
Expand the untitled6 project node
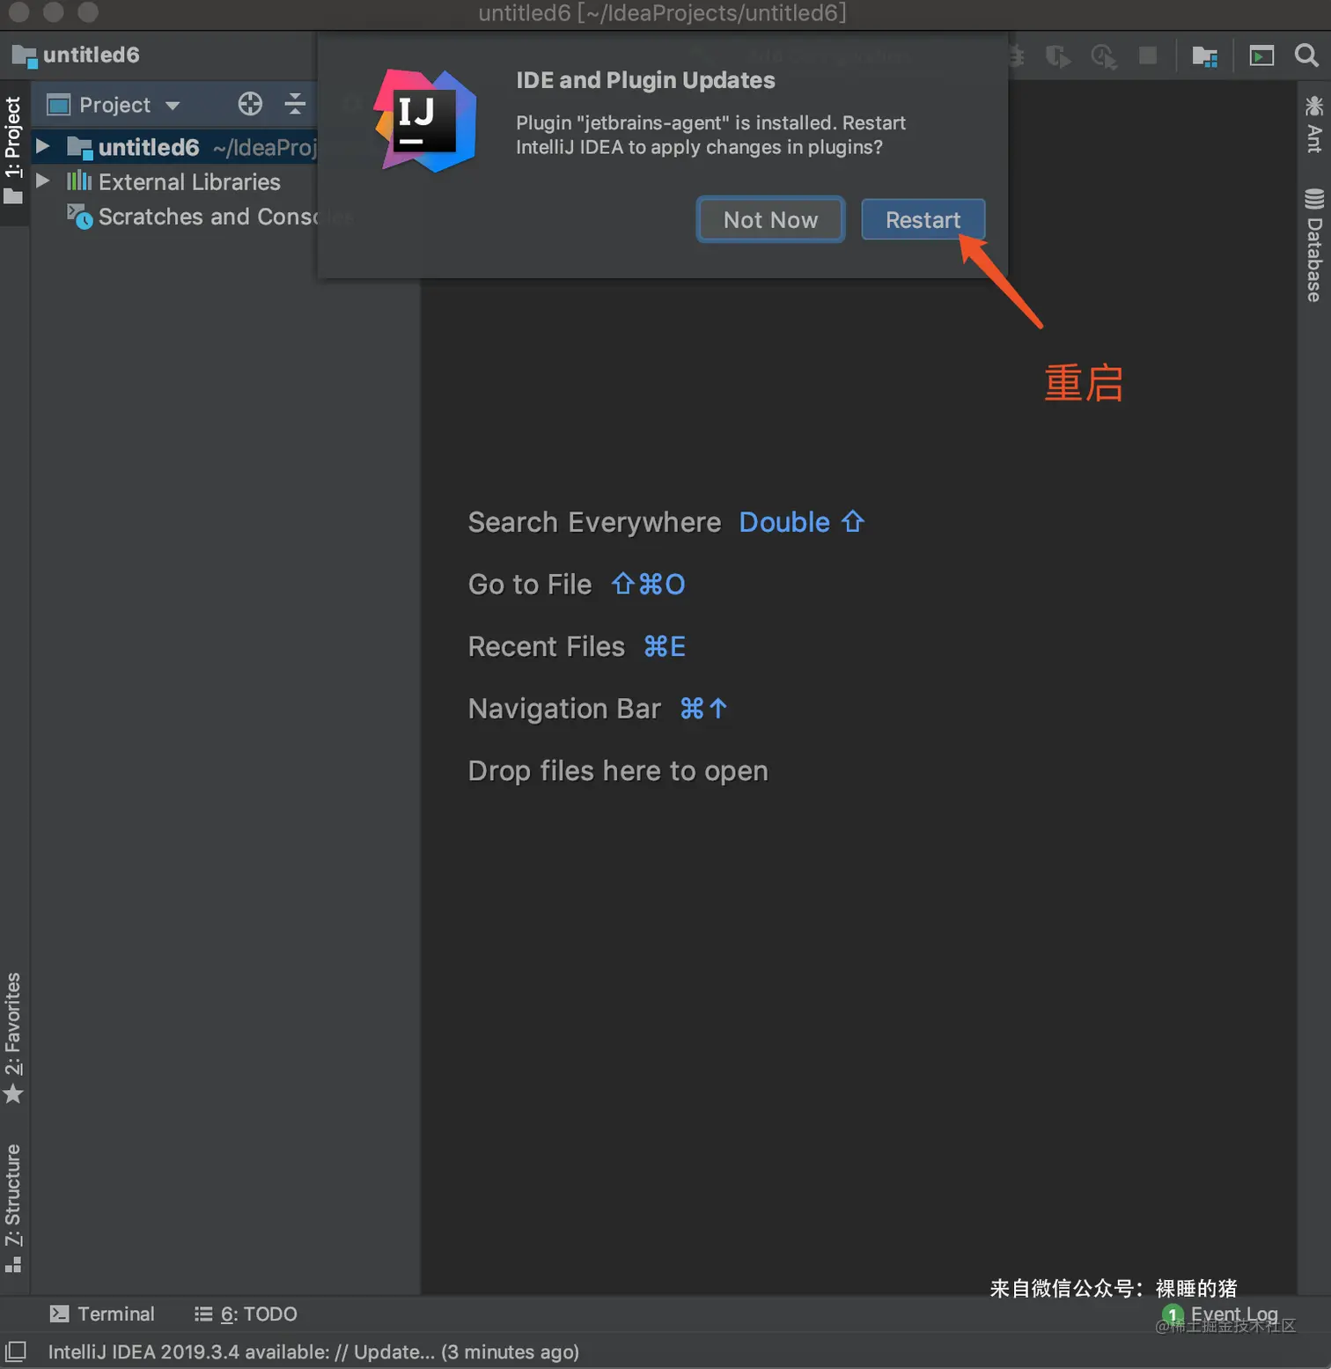[x=42, y=146]
